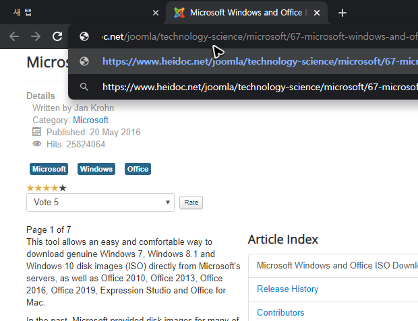
Task: Open the Vote 5 dropdown
Action: coord(100,203)
